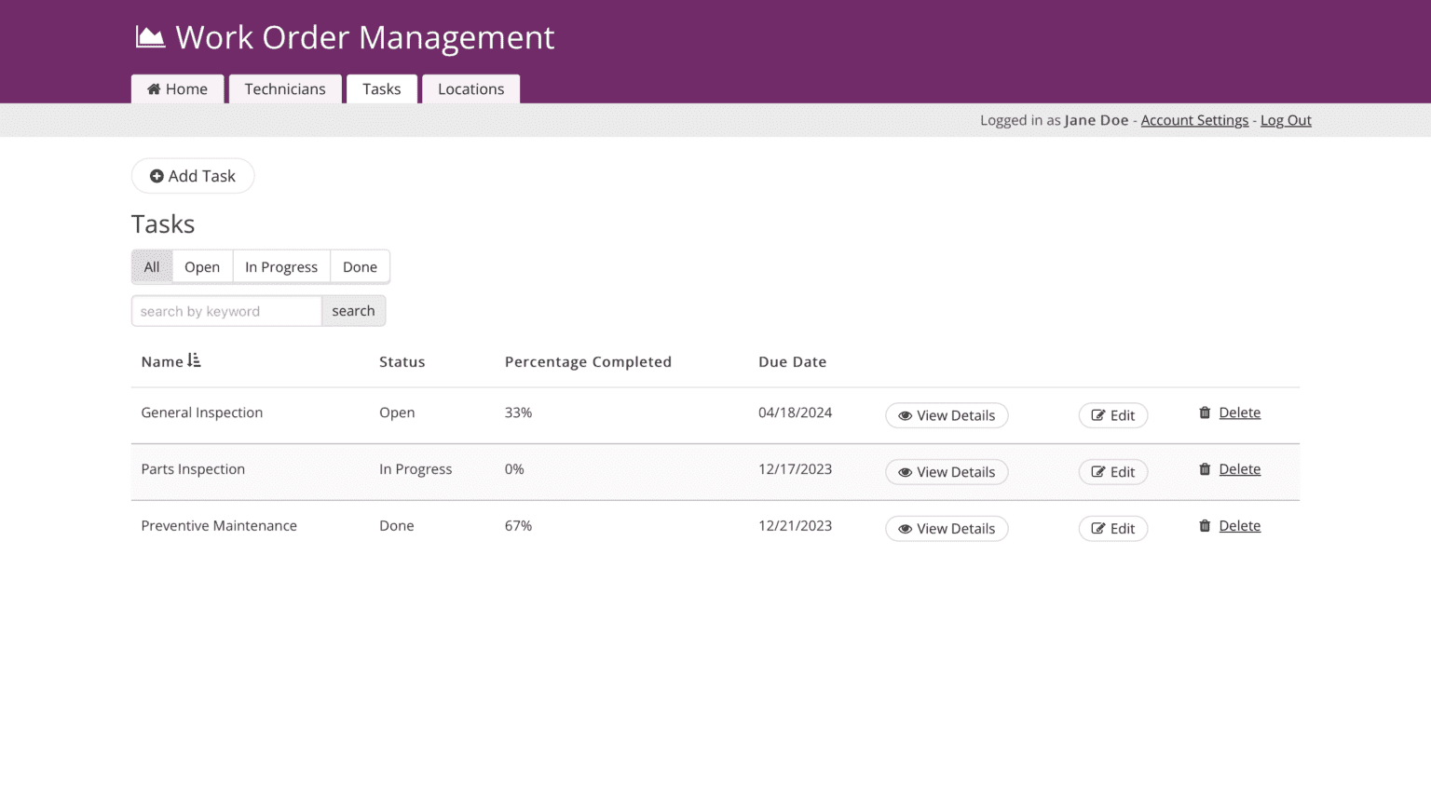View details of General Inspection task
The image size is (1431, 811).
[x=947, y=415]
